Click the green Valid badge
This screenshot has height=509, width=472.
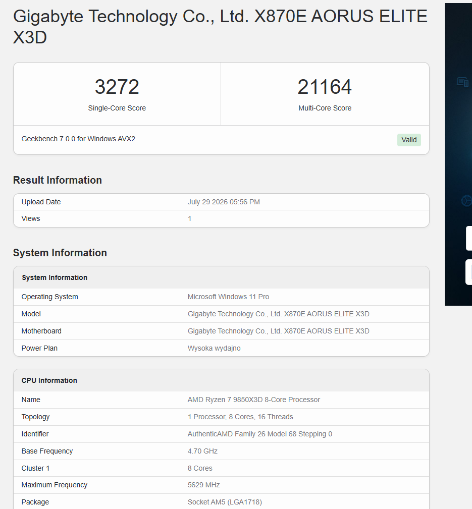[409, 140]
